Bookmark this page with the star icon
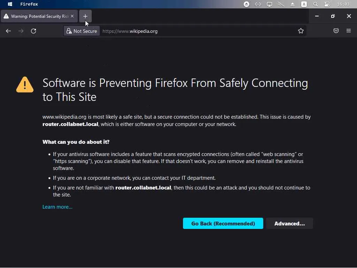The height and width of the screenshot is (268, 357). 301,31
